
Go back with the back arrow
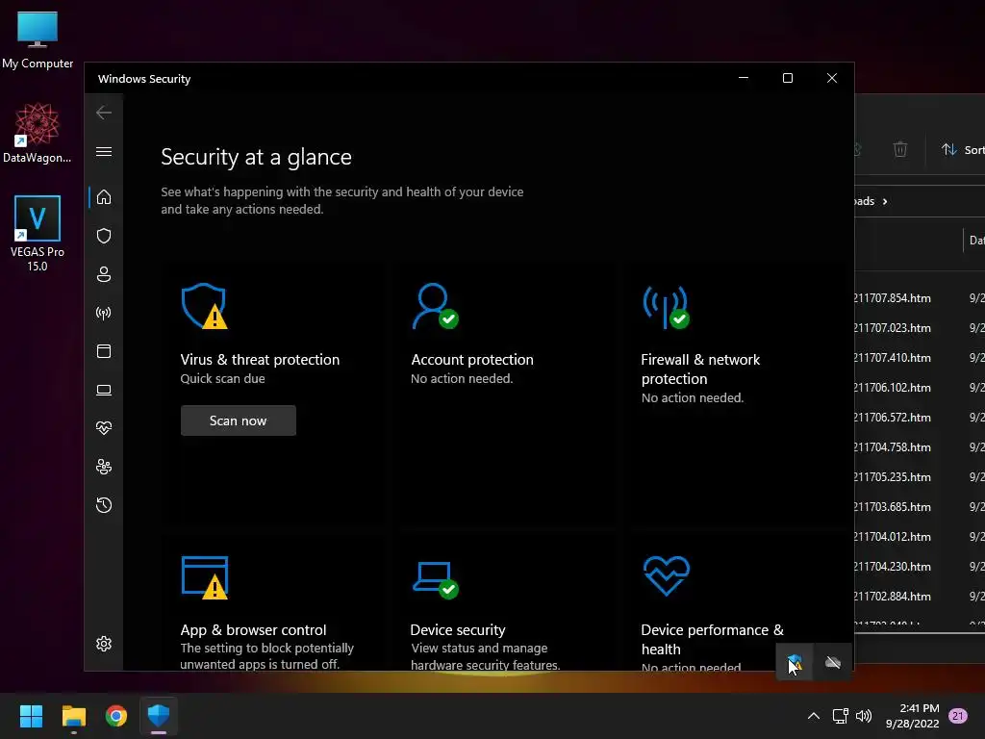click(x=104, y=113)
